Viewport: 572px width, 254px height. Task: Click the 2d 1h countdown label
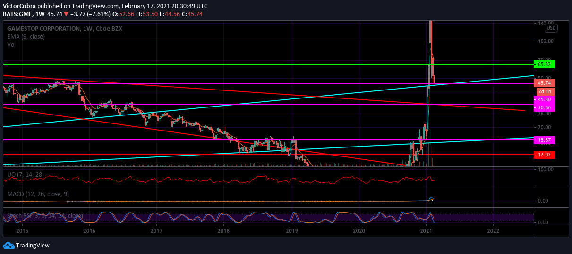[x=545, y=91]
